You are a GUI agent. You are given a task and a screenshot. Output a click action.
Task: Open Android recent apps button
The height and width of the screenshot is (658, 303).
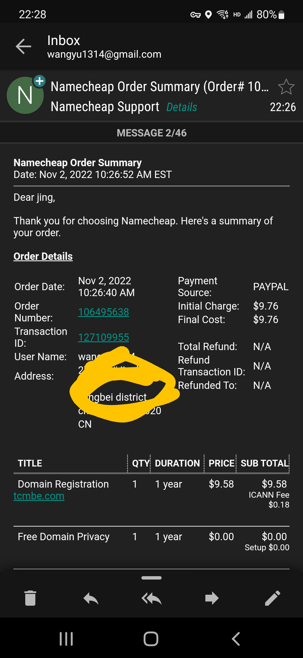click(x=66, y=639)
